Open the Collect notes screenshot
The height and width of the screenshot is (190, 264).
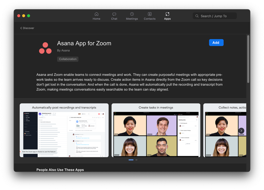pyautogui.click(x=225, y=130)
